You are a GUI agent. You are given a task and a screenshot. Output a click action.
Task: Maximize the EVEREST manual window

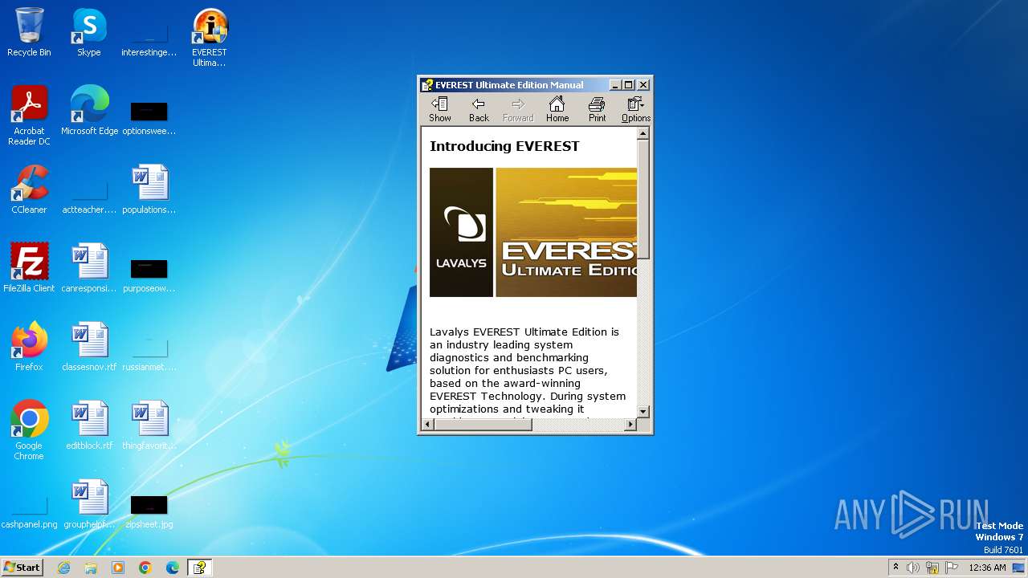pos(629,84)
